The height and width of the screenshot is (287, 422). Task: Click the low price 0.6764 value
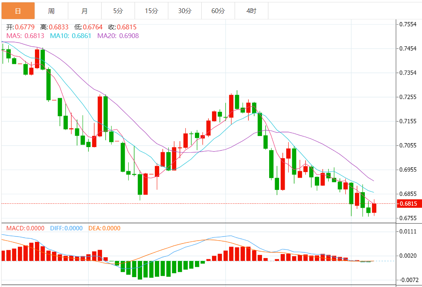click(93, 27)
